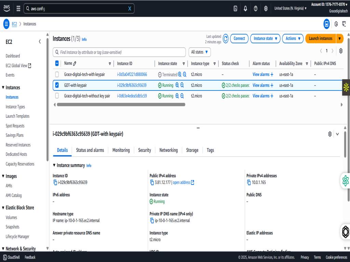350x262 pixels.
Task: Open the region selector United States (N. Virginia)
Action: (290, 9)
